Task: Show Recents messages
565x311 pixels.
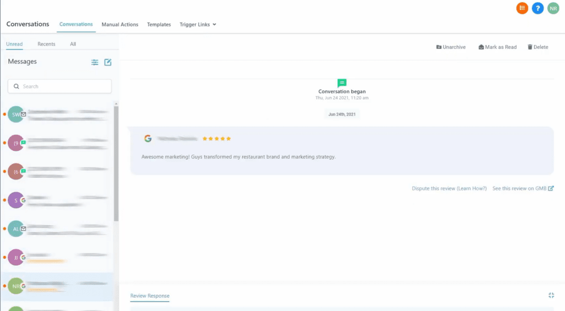Action: (46, 44)
